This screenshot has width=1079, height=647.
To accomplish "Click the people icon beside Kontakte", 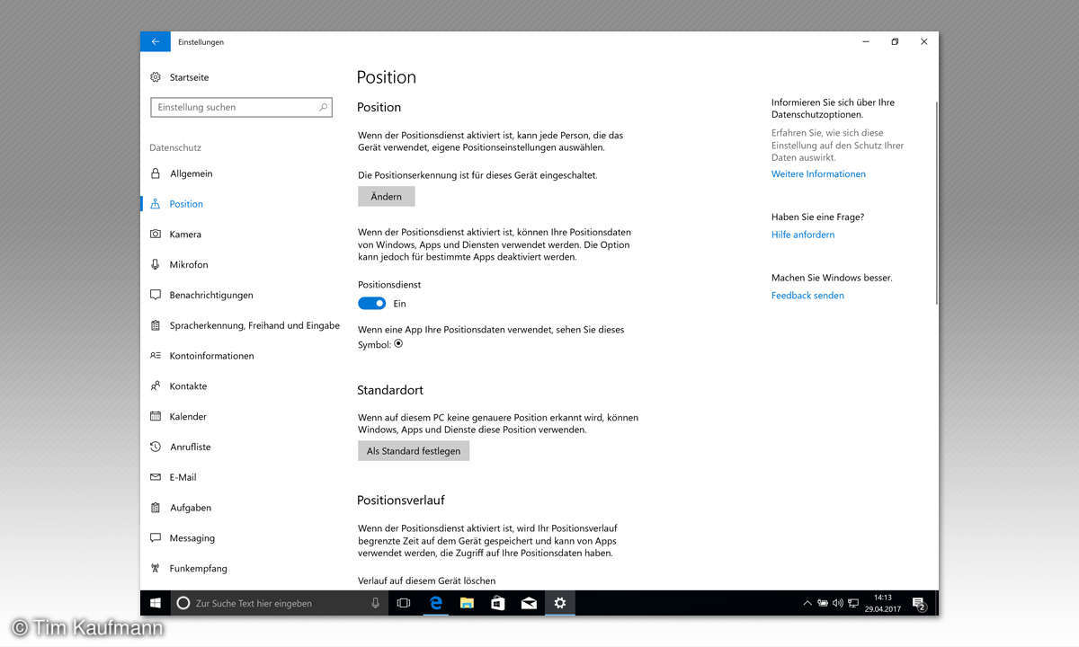I will tap(156, 386).
